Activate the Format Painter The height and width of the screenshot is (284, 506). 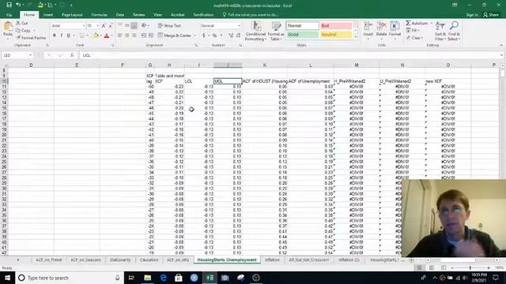tap(31, 38)
